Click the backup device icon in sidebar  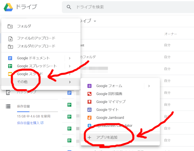tap(8, 92)
